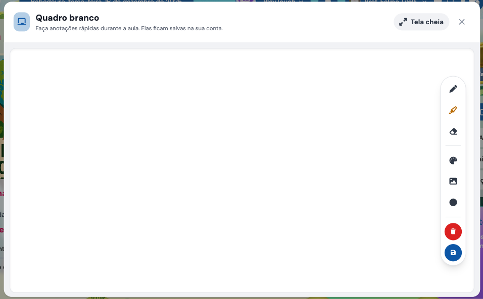
Task: Save the whiteboard with the blue disk button
Action: tap(453, 253)
